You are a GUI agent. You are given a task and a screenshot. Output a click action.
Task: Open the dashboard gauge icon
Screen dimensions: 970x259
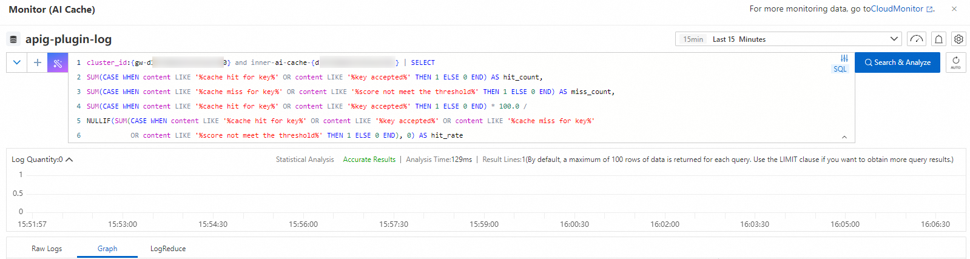(916, 39)
